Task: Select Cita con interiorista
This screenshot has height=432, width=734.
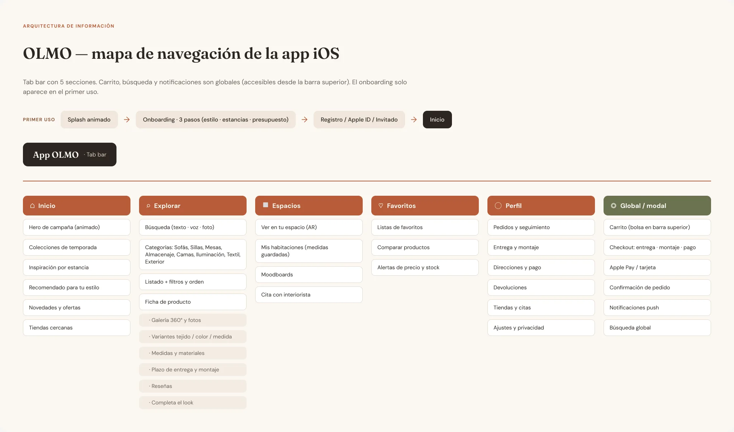Action: (x=309, y=295)
